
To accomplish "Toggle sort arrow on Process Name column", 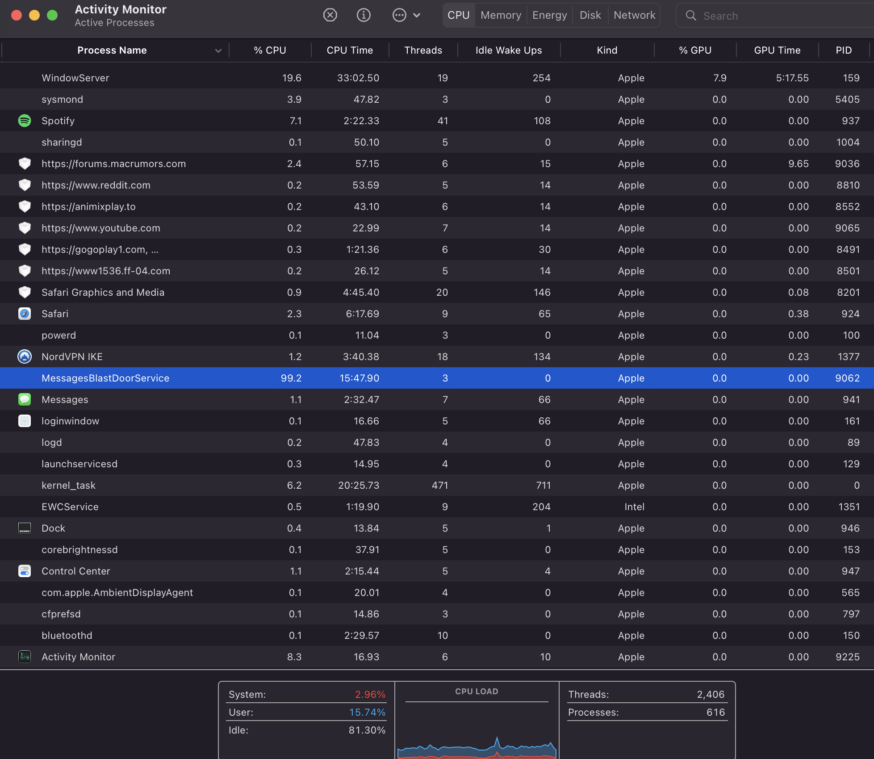I will tap(218, 50).
